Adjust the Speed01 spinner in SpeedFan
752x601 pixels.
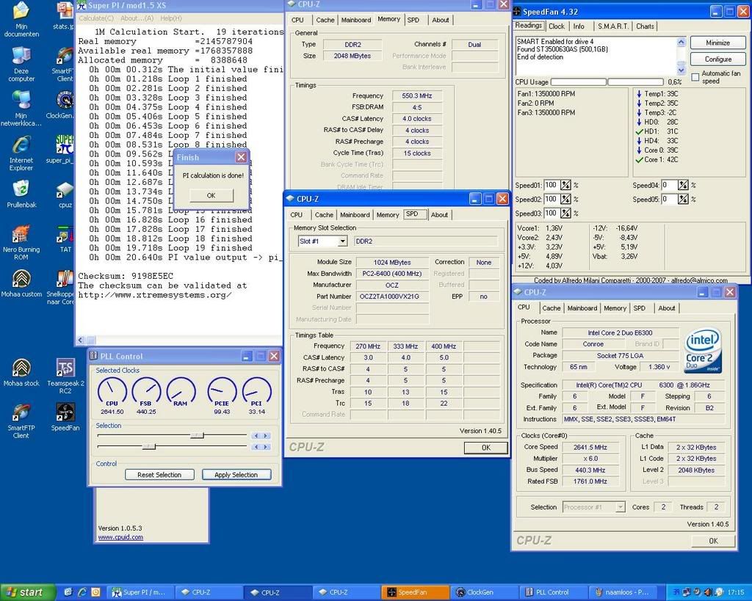pyautogui.click(x=565, y=185)
